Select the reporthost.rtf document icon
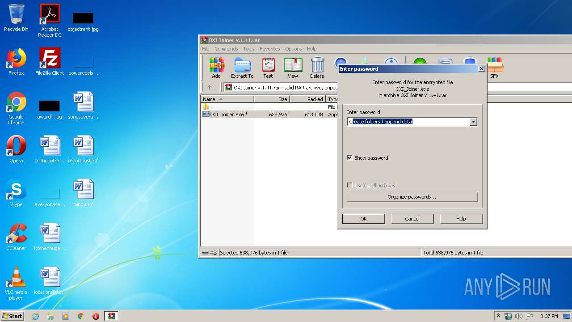 click(83, 149)
